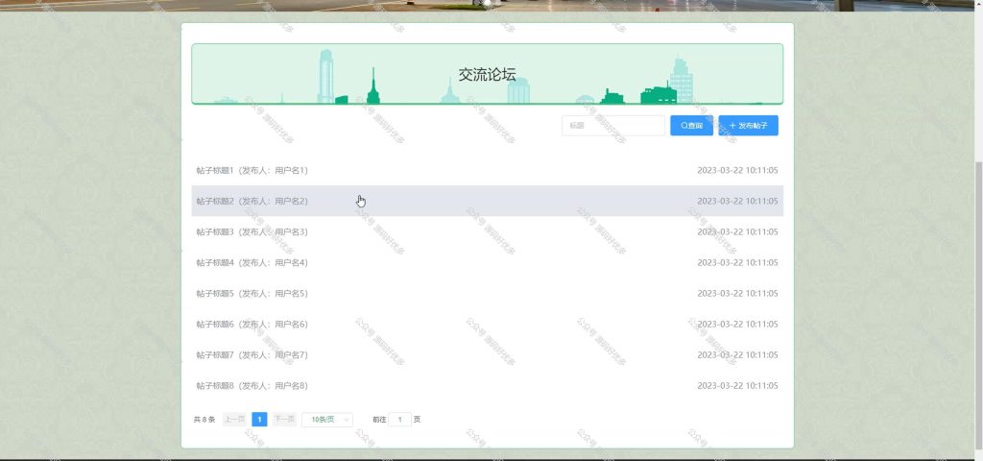
Task: Click the 共 8 条 total count text
Action: click(x=204, y=420)
